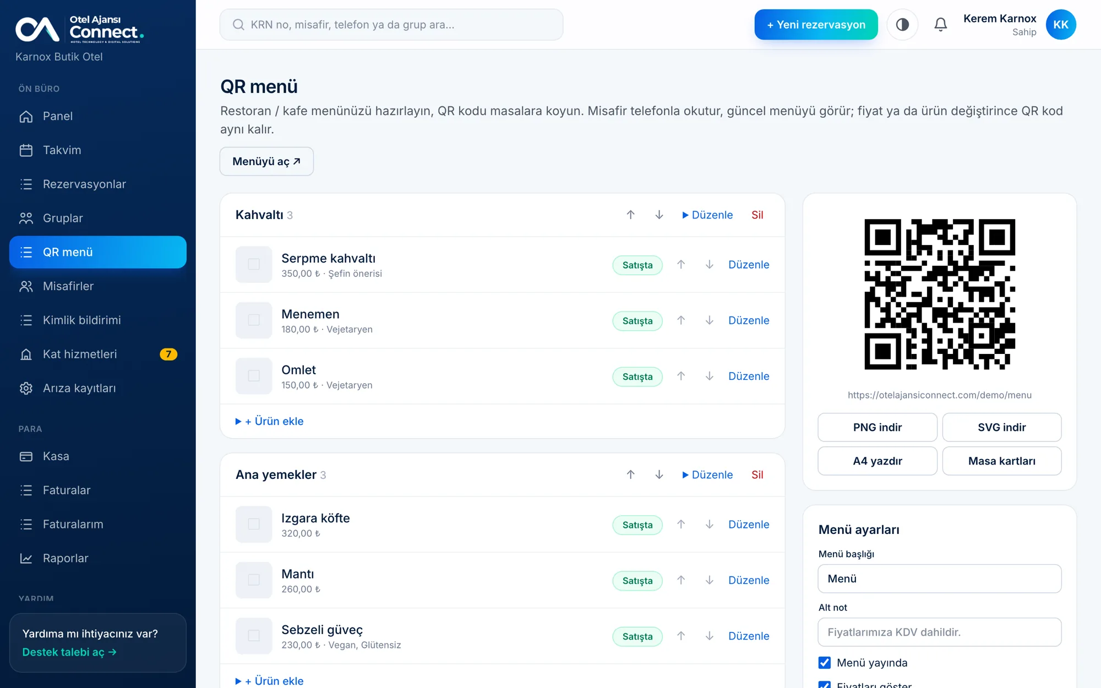Screen dimensions: 1101x688
Task: Move Izgara köfte item down
Action: [710, 525]
